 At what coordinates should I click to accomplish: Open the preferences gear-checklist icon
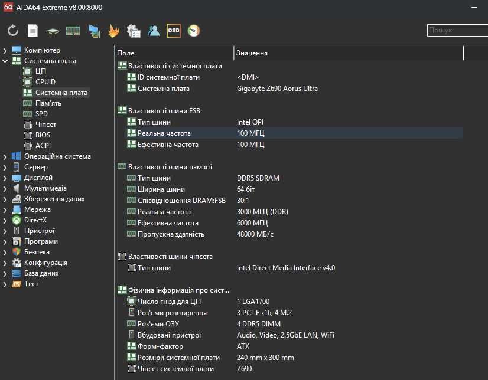[134, 31]
